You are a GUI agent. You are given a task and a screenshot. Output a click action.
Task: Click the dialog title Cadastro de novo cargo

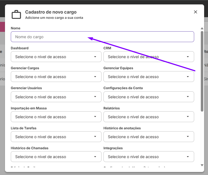(51, 12)
